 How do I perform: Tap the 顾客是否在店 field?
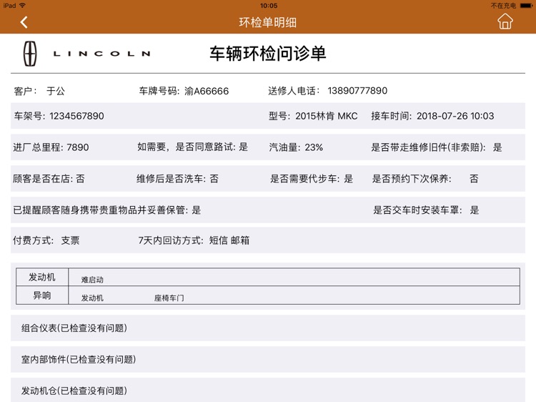49,179
